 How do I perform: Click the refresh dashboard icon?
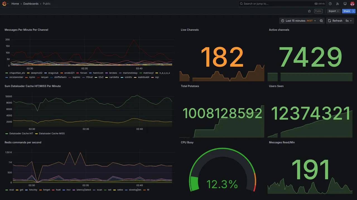coord(329,21)
